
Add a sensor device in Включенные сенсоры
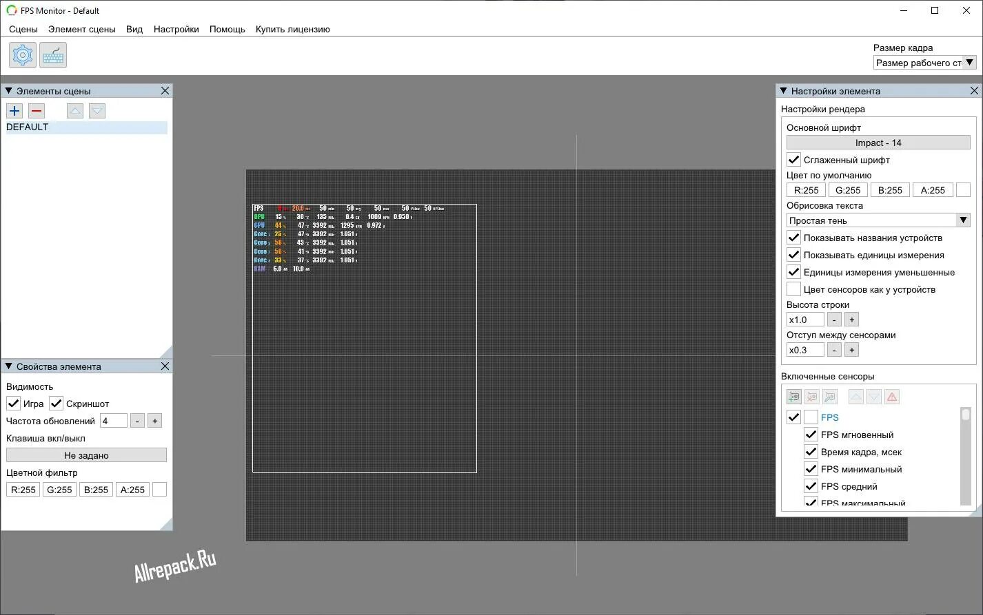click(794, 397)
